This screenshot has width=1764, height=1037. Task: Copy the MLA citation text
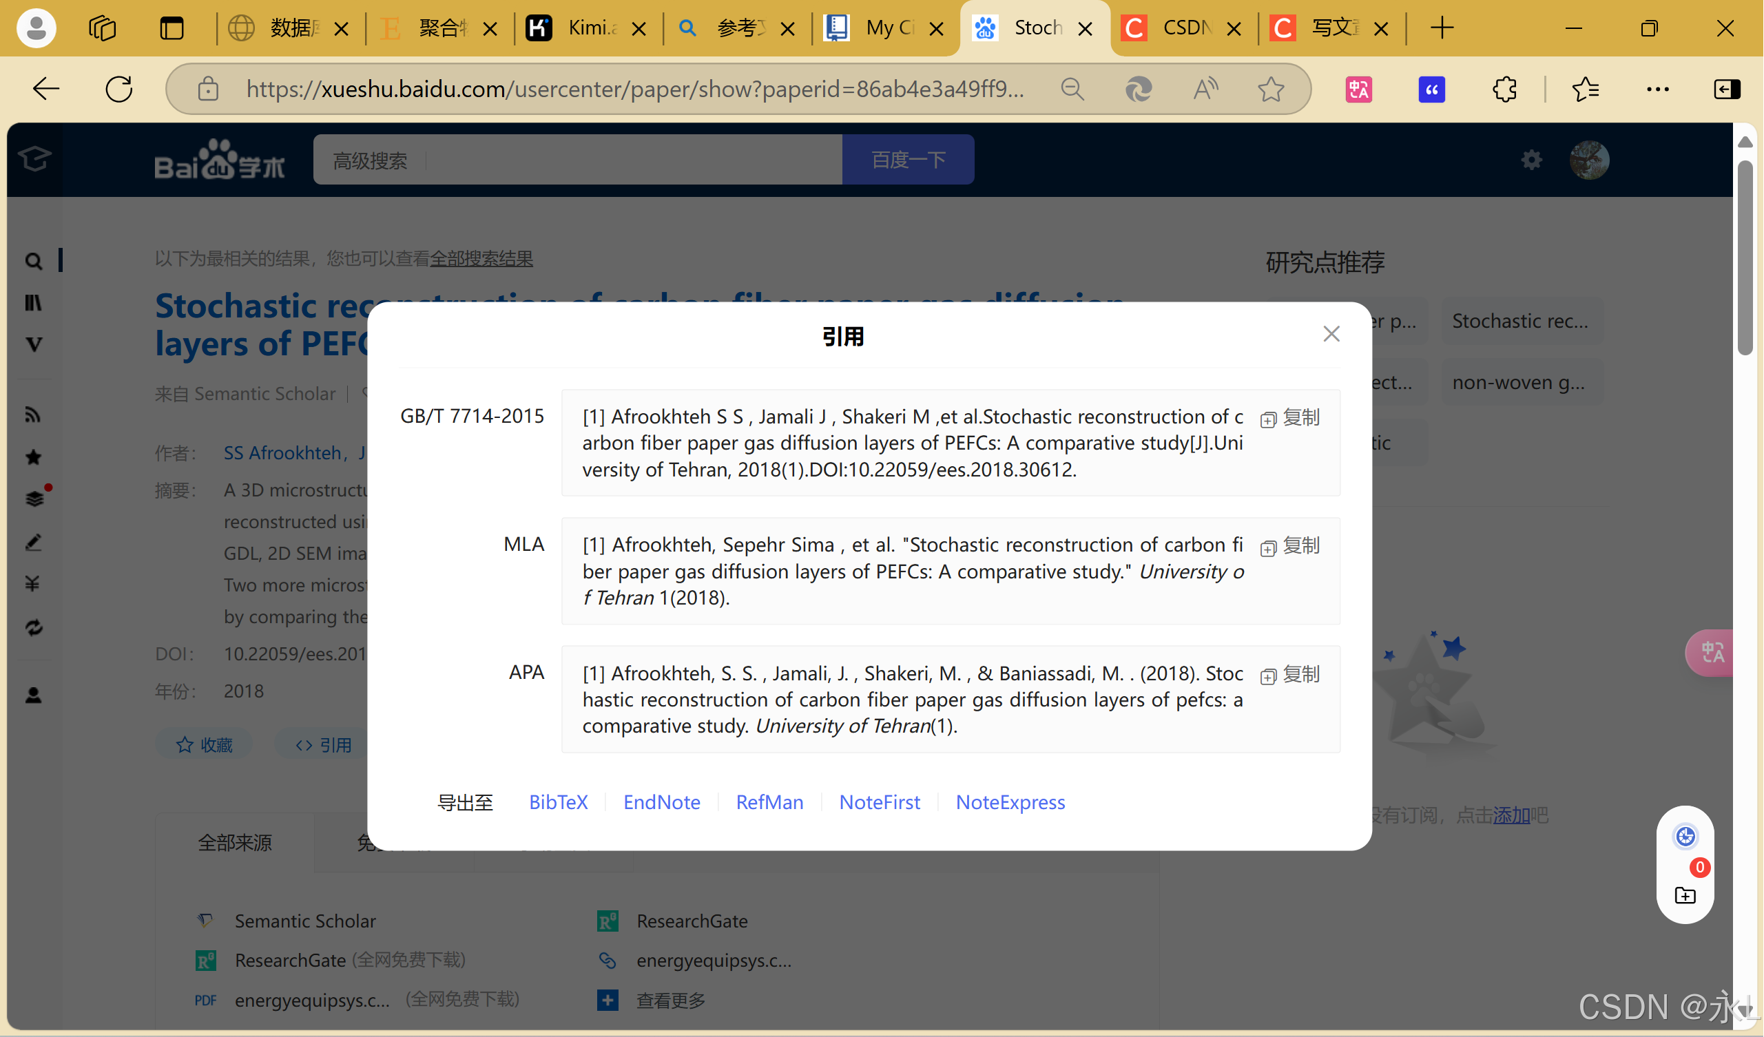(x=1290, y=546)
